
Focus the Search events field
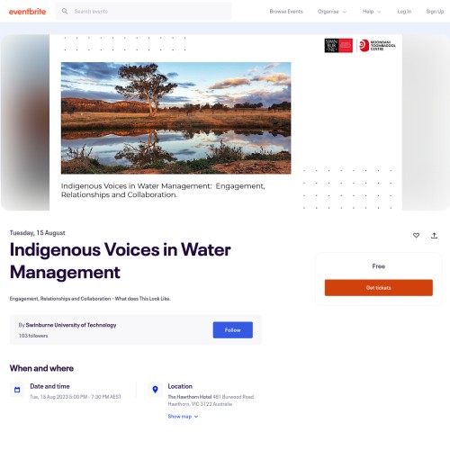pos(144,12)
